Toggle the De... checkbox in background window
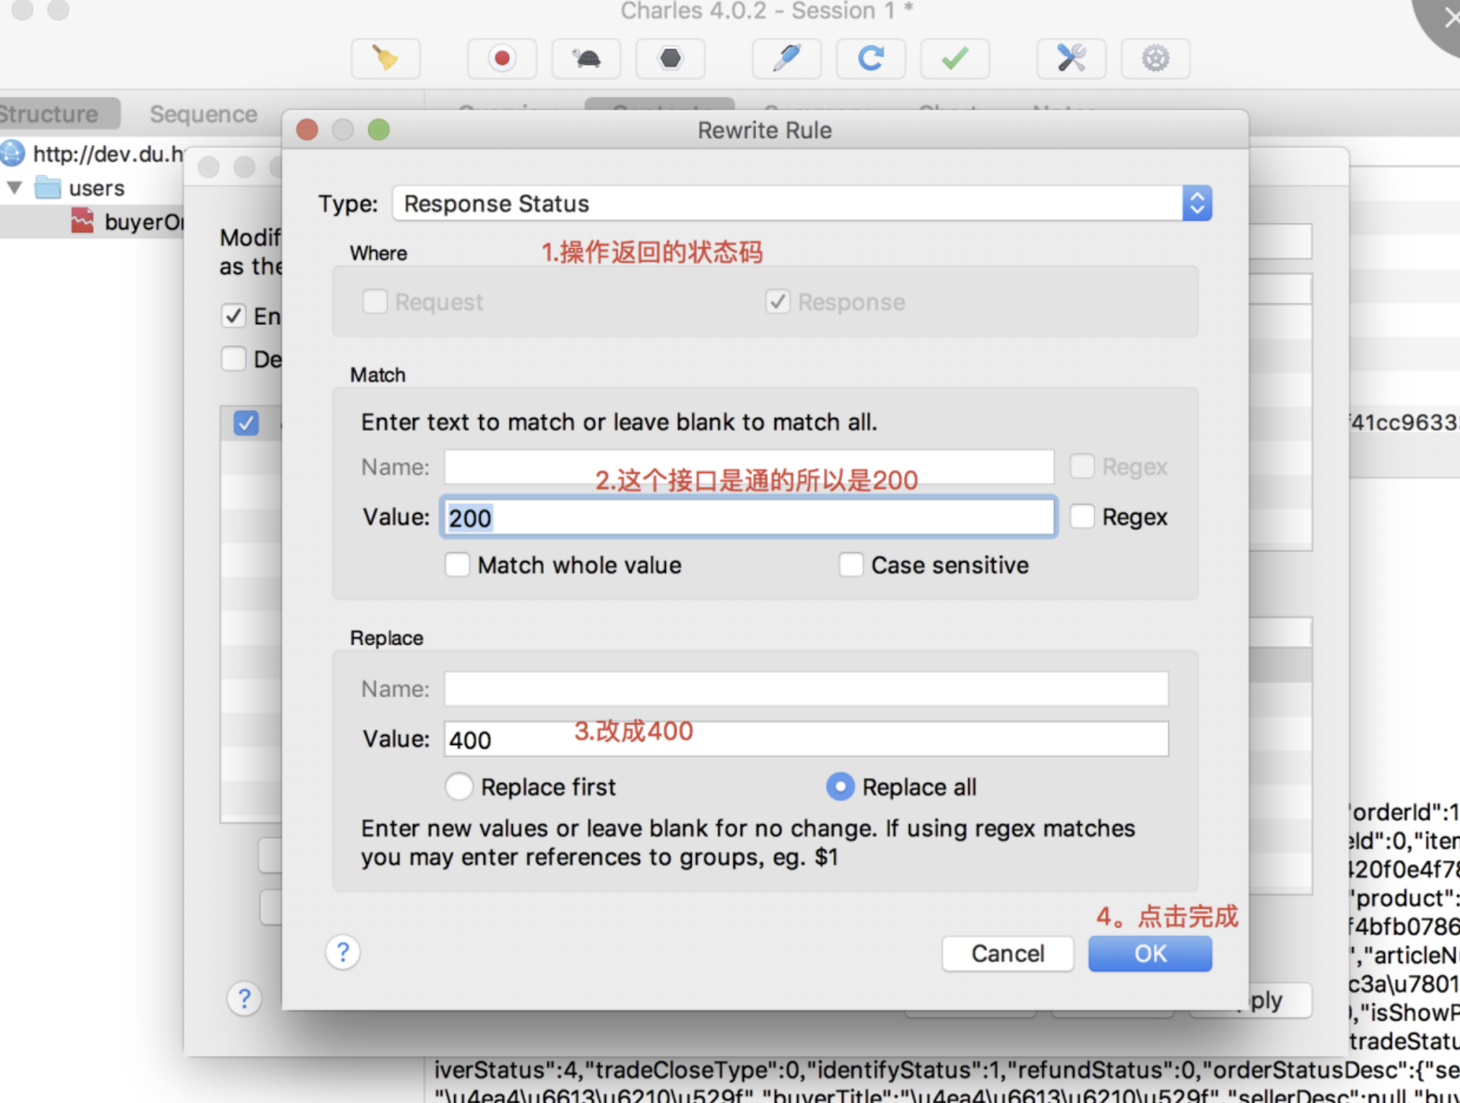 [233, 359]
